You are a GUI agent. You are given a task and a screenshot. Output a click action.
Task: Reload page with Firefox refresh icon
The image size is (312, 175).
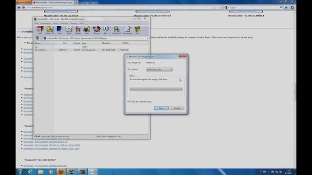click(x=220, y=8)
